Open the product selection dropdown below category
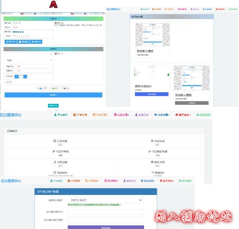 click(x=29, y=60)
